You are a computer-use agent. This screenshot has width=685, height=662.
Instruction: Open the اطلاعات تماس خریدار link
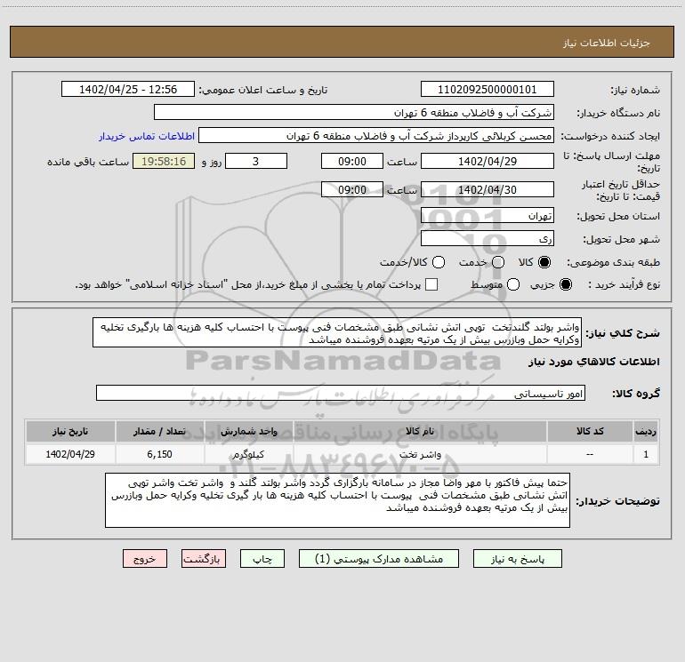147,136
